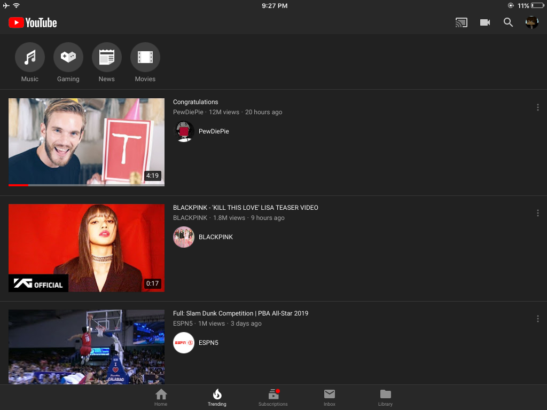Image resolution: width=547 pixels, height=410 pixels.
Task: Open more options for Congratulations video
Action: 537,107
